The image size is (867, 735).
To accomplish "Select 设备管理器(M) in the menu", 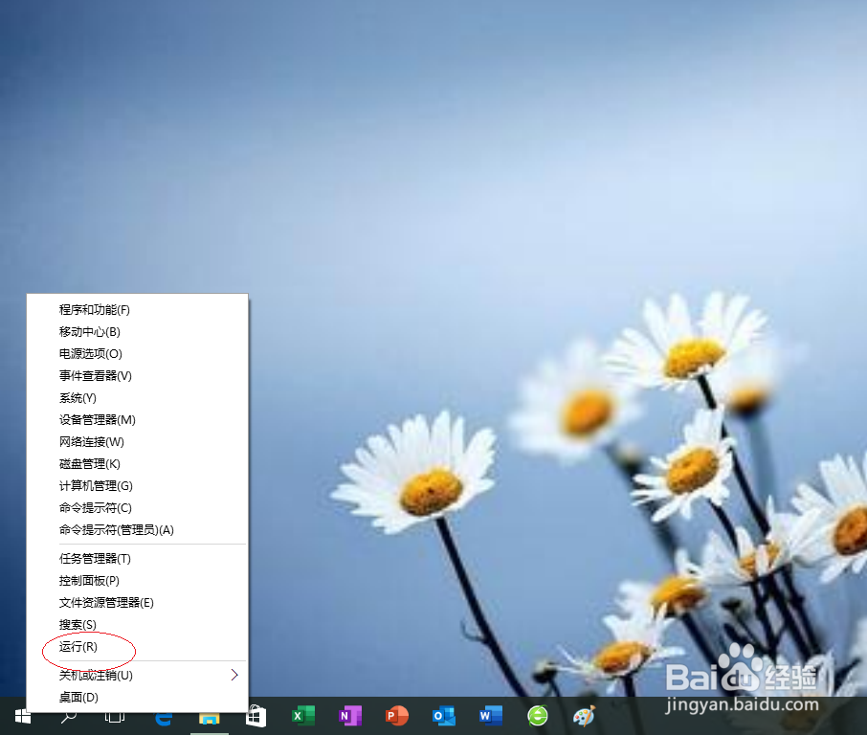I will pos(95,419).
